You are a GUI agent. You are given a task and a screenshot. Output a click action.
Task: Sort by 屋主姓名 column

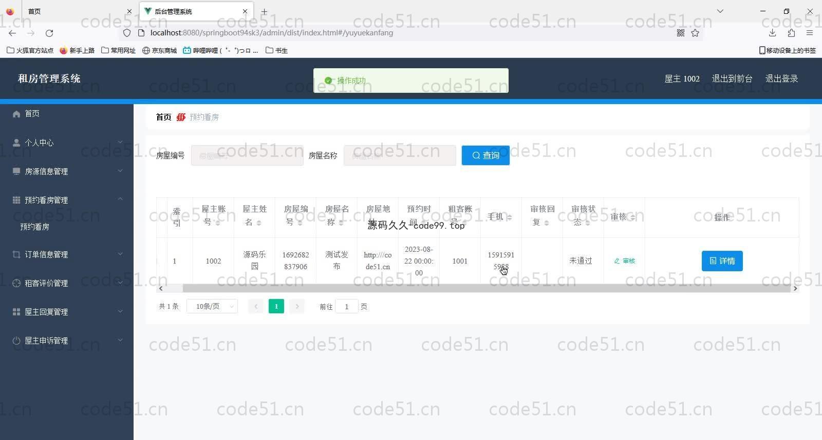pyautogui.click(x=259, y=223)
